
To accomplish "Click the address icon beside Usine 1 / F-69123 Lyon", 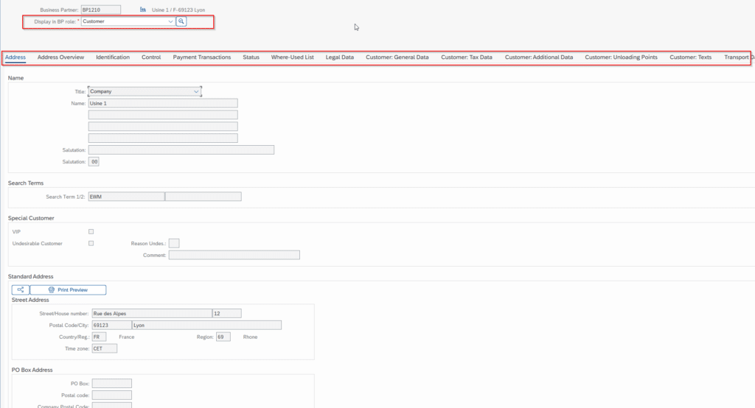I will click(x=143, y=10).
